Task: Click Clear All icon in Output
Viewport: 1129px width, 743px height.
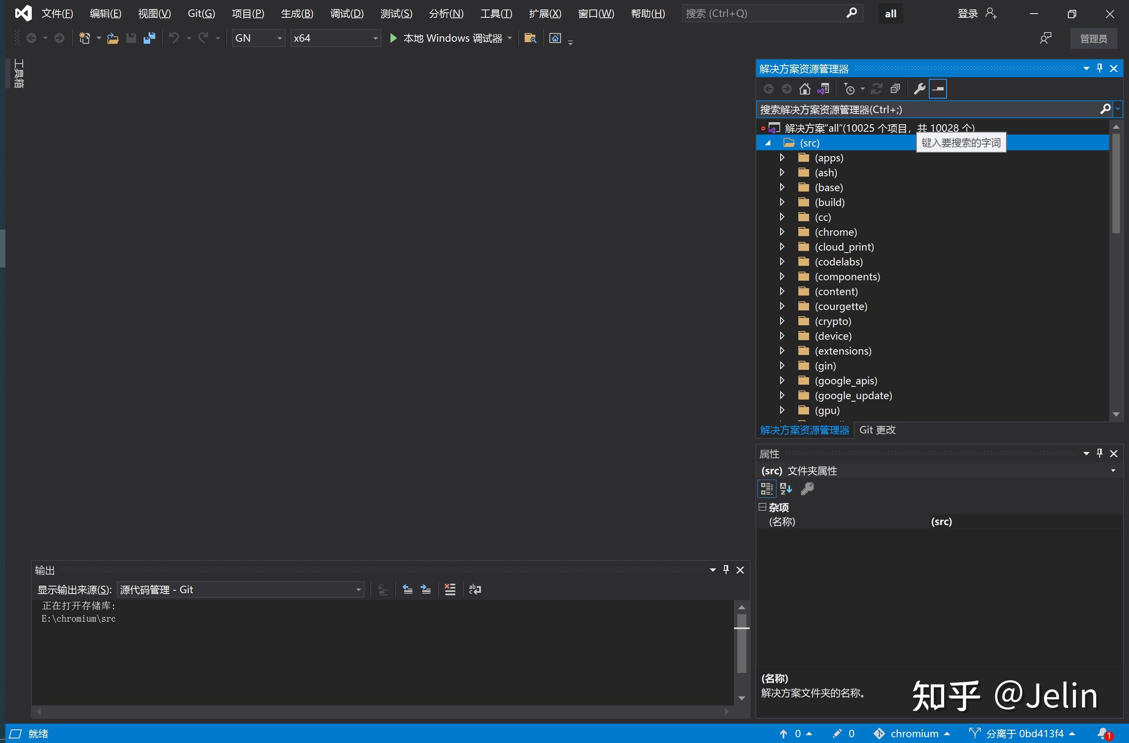Action: [450, 589]
